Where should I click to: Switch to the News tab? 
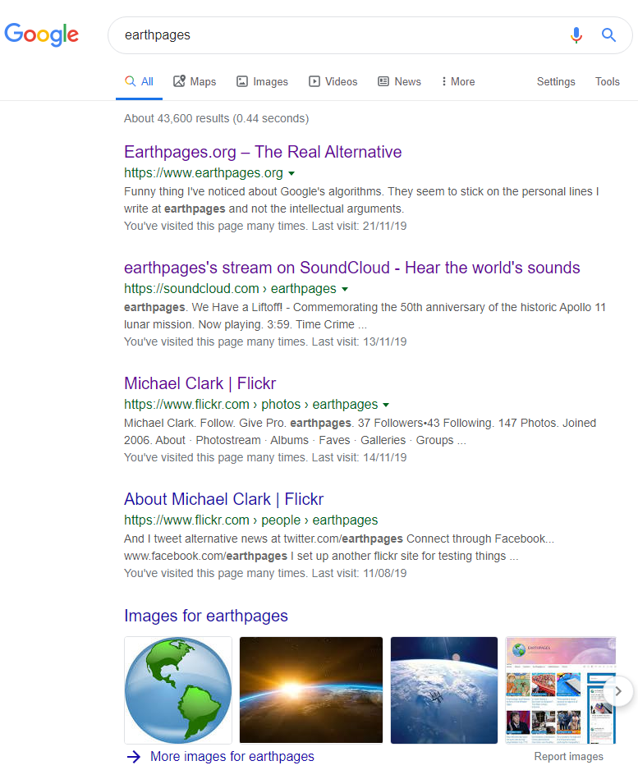click(x=399, y=81)
